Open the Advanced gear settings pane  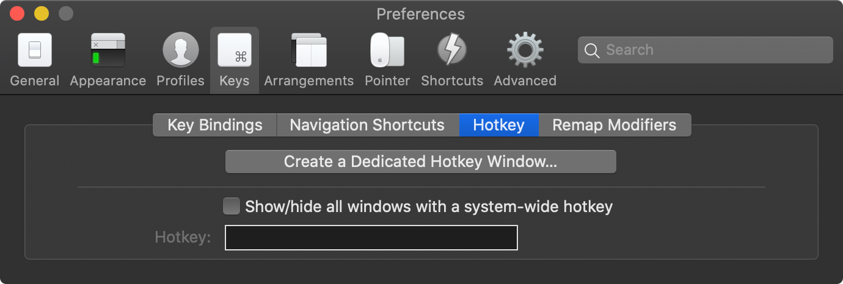pyautogui.click(x=525, y=60)
